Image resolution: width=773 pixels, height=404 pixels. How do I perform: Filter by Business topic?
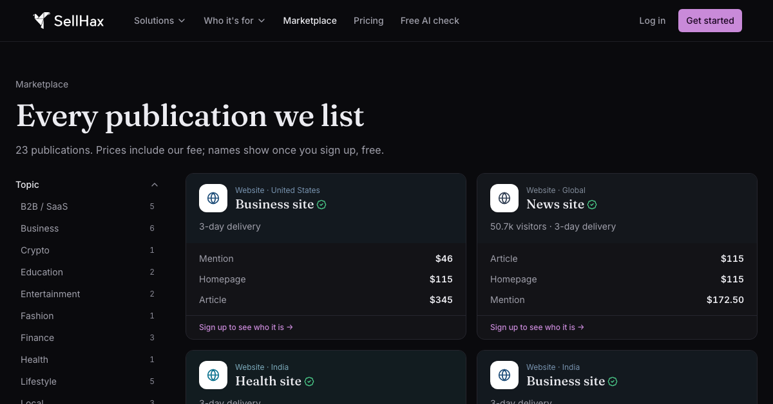tap(88, 228)
